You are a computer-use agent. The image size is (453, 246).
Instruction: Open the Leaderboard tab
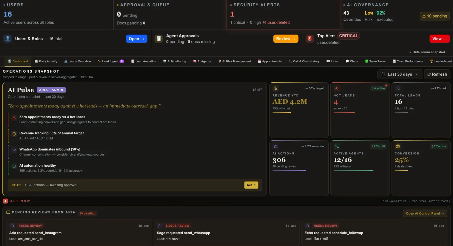point(441,61)
